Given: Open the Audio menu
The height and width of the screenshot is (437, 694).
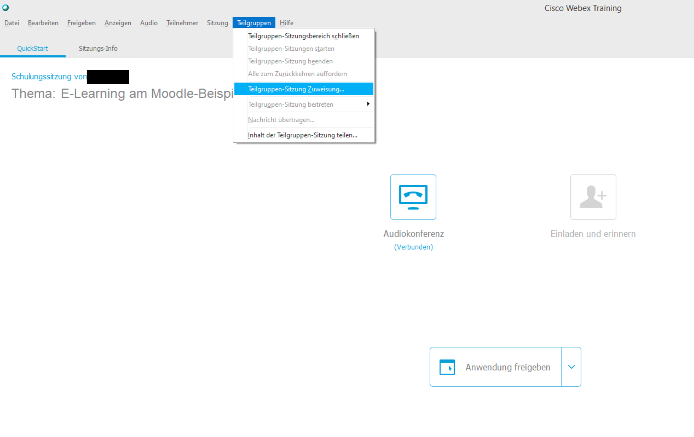Looking at the screenshot, I should pyautogui.click(x=149, y=23).
